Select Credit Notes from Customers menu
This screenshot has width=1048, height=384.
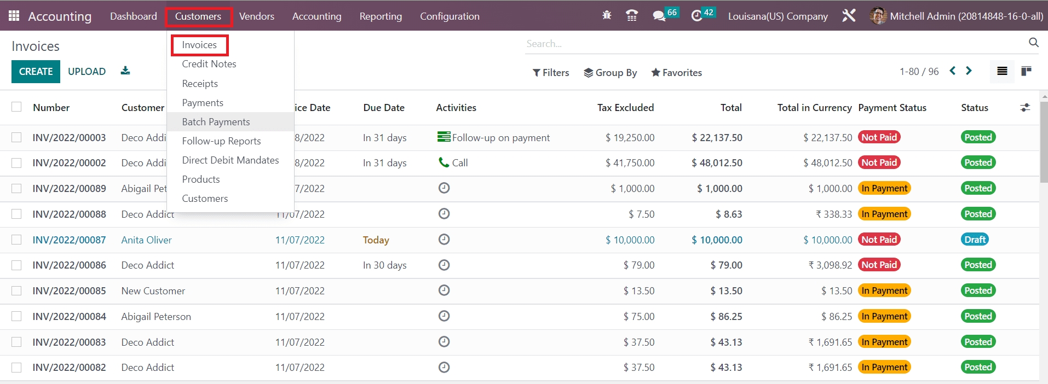click(x=209, y=64)
